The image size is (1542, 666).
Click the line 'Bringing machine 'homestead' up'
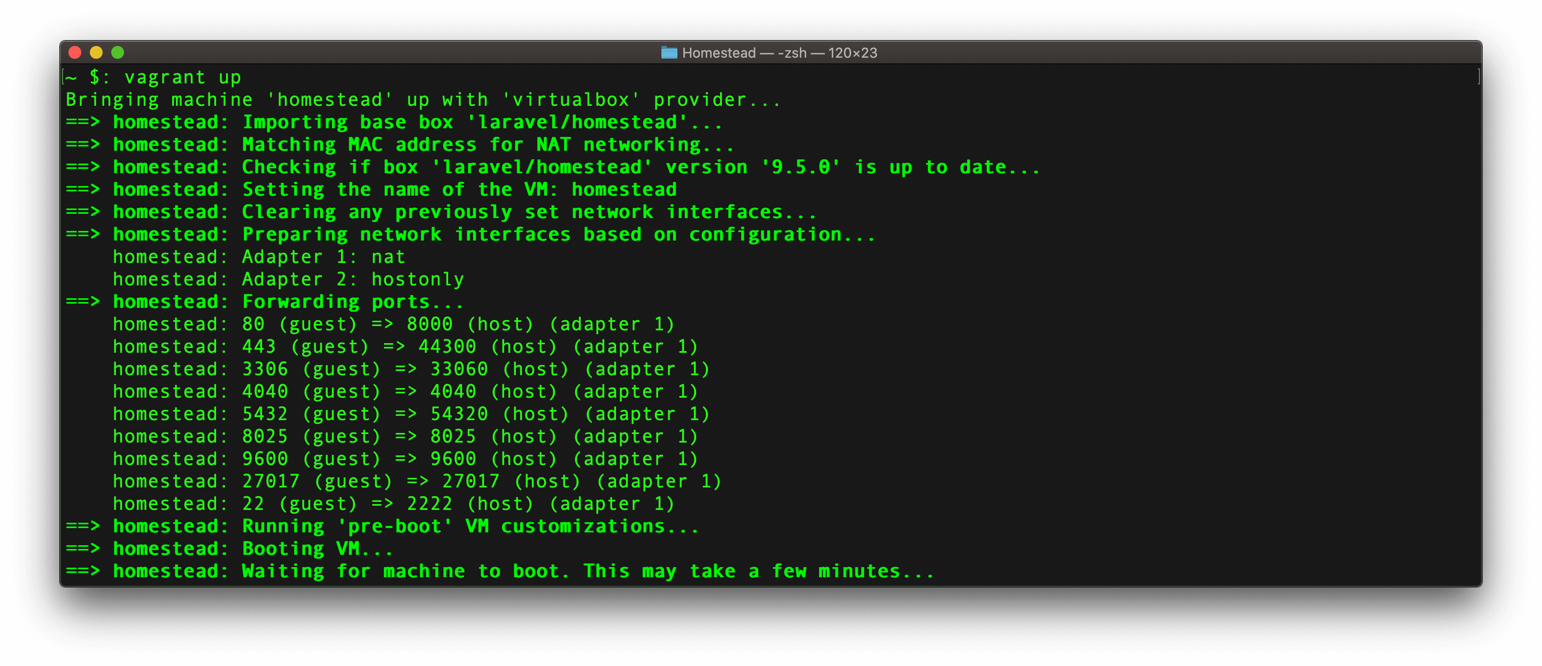pyautogui.click(x=422, y=99)
